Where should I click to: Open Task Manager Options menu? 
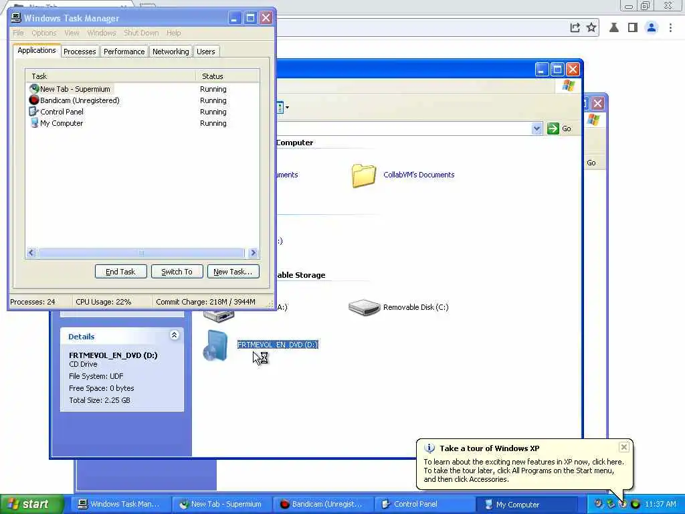(x=44, y=33)
